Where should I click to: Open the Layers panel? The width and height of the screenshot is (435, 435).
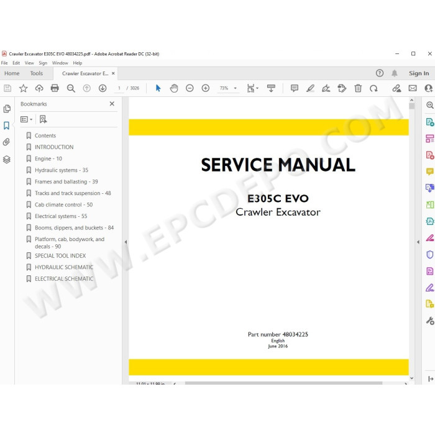click(x=7, y=160)
